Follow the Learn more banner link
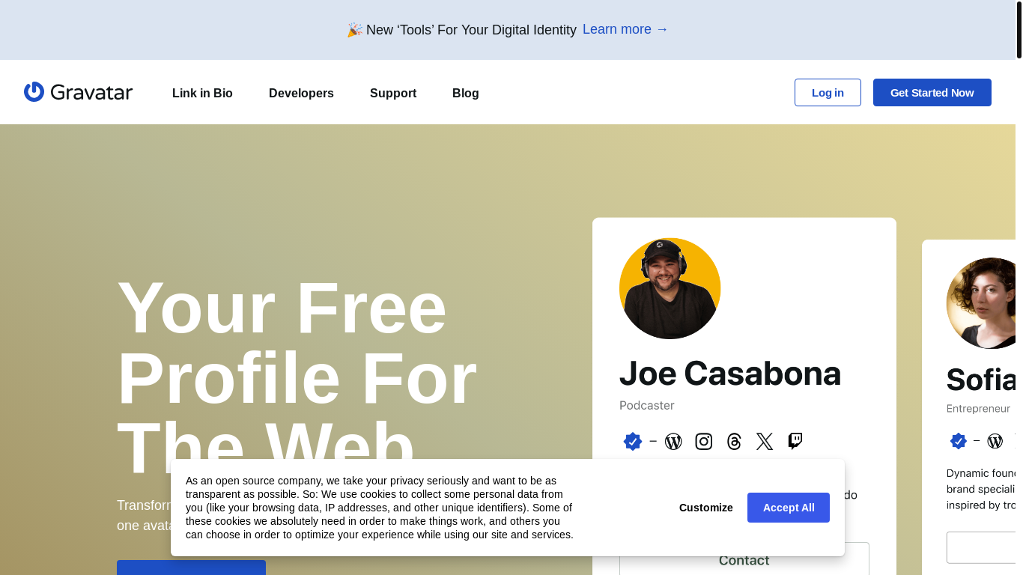 point(625,29)
